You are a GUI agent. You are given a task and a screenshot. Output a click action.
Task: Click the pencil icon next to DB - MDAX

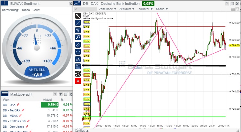click(x=20, y=116)
